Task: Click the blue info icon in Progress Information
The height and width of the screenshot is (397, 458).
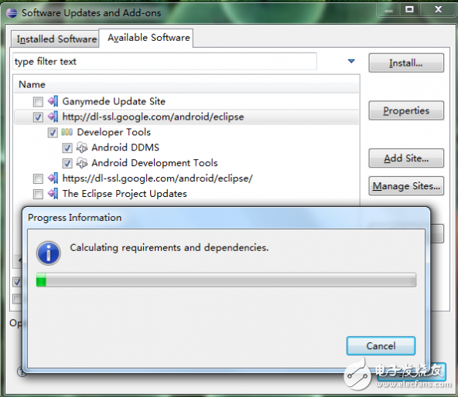Action: (x=49, y=253)
